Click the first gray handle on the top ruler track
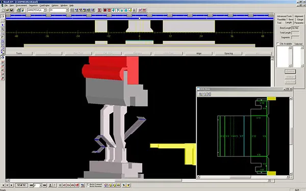This screenshot has width=306, height=191. tap(8, 15)
